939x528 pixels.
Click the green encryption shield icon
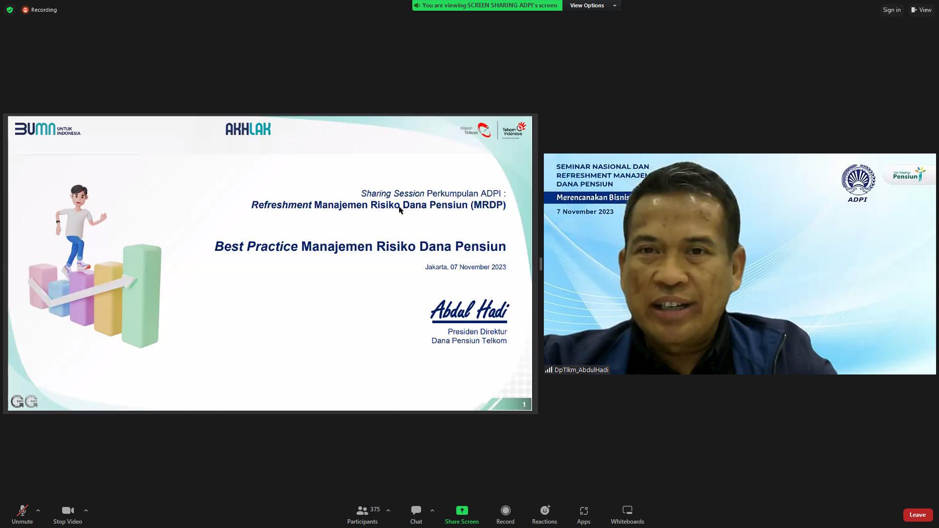tap(10, 10)
